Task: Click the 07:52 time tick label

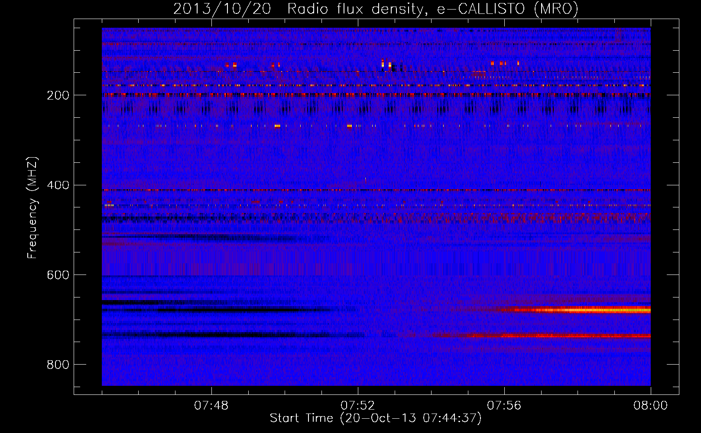Action: tap(358, 406)
